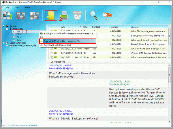Click the conversations pane scrollbar thumb
Viewport: 173px width, 129px height.
coord(170,75)
